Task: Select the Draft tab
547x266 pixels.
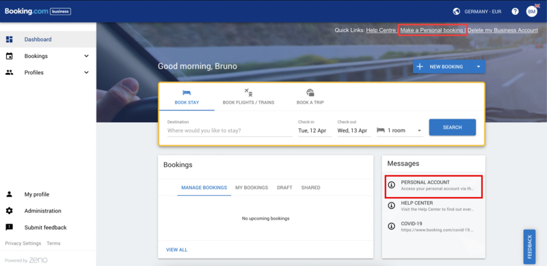Action: click(284, 188)
